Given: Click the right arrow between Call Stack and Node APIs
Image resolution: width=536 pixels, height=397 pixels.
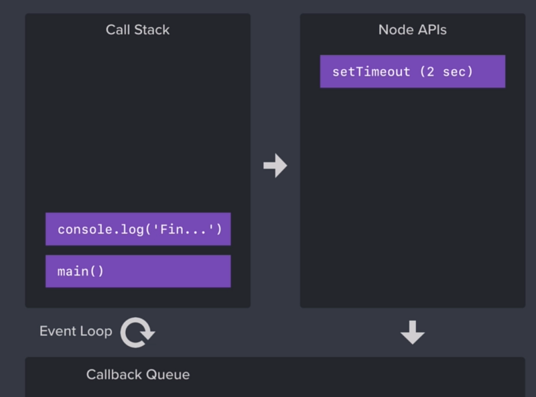Looking at the screenshot, I should coord(275,166).
